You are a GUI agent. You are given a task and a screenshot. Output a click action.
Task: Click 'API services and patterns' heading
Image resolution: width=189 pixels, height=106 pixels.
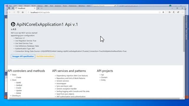(69, 71)
